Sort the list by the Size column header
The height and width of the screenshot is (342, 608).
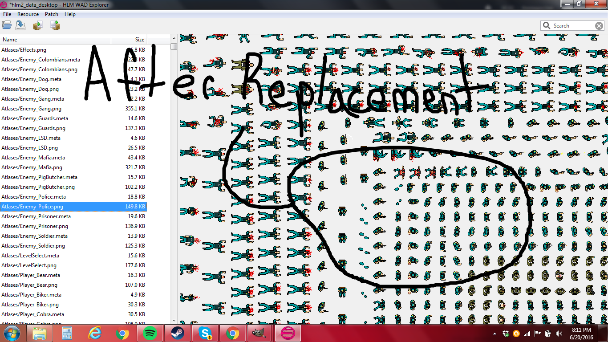coord(129,40)
